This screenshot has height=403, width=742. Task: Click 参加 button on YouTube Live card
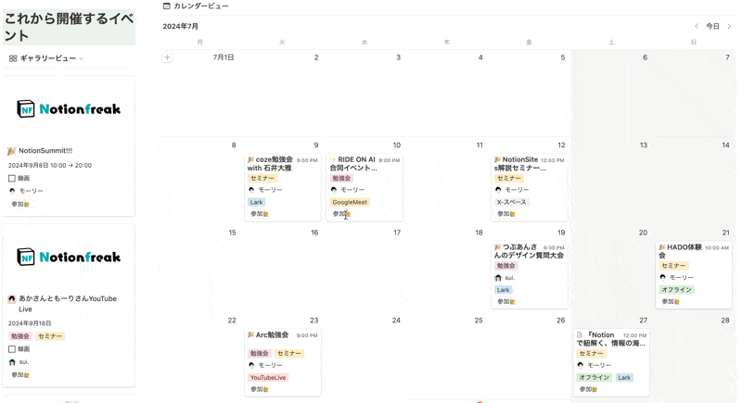pos(20,374)
